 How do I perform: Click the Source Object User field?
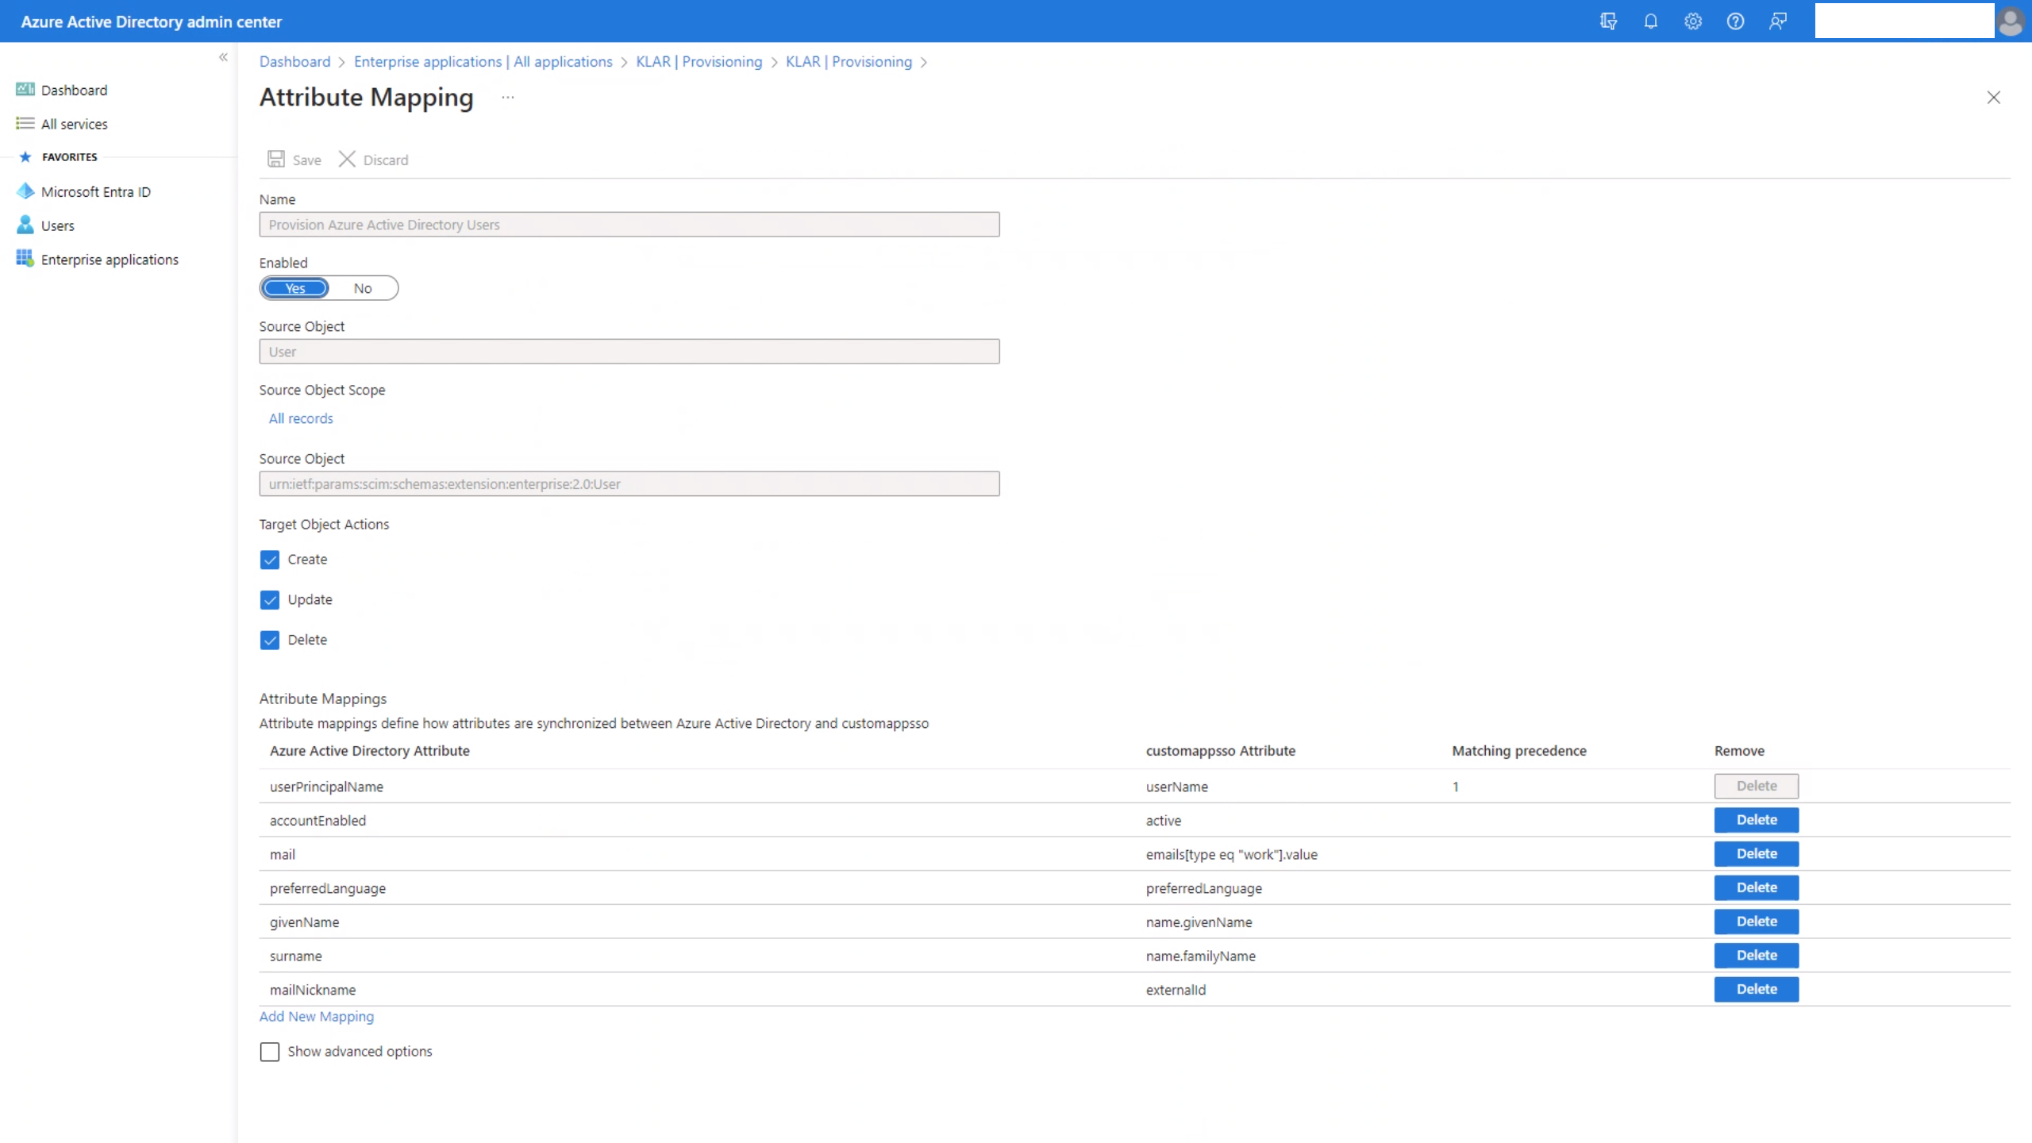pos(629,352)
